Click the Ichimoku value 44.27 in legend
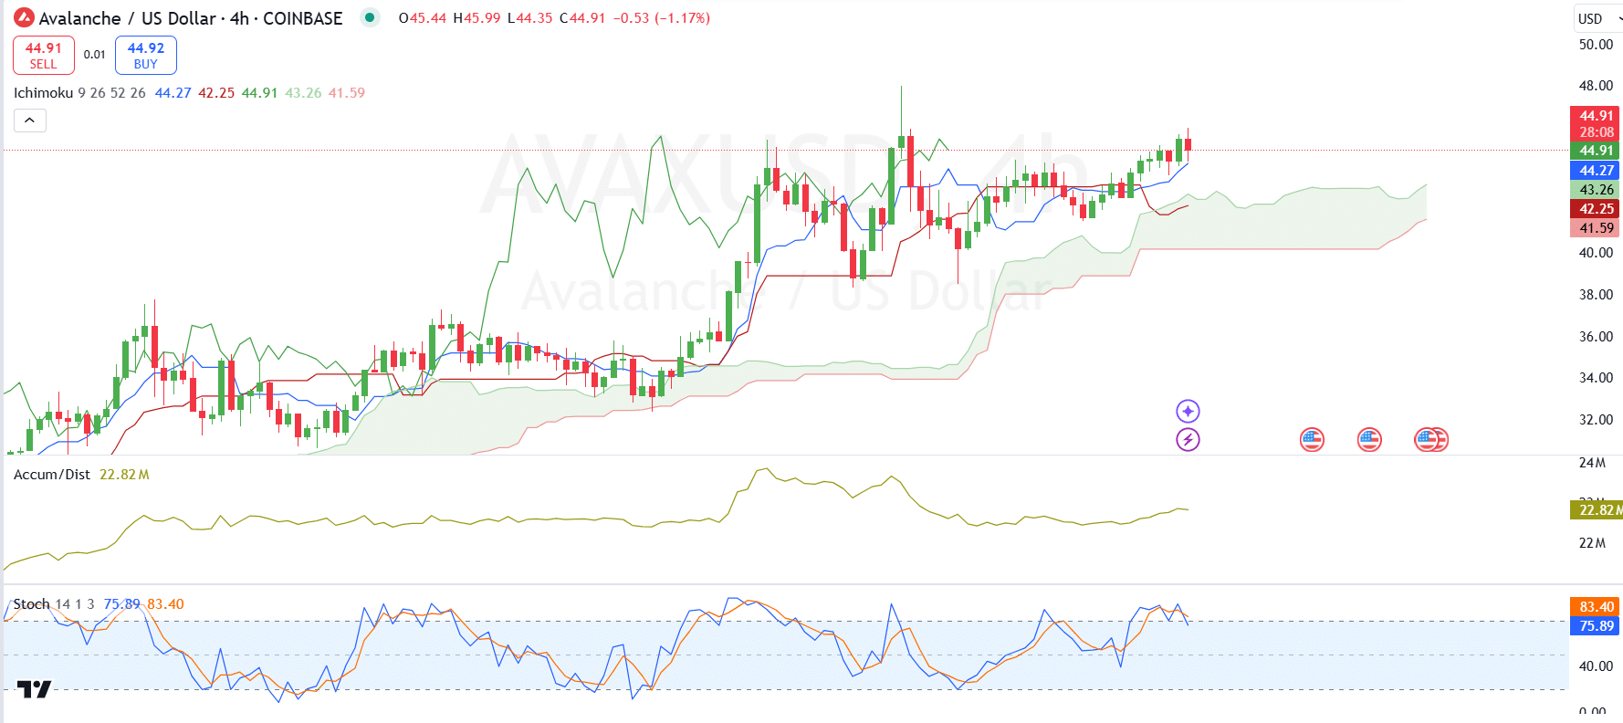1623x723 pixels. point(173,93)
